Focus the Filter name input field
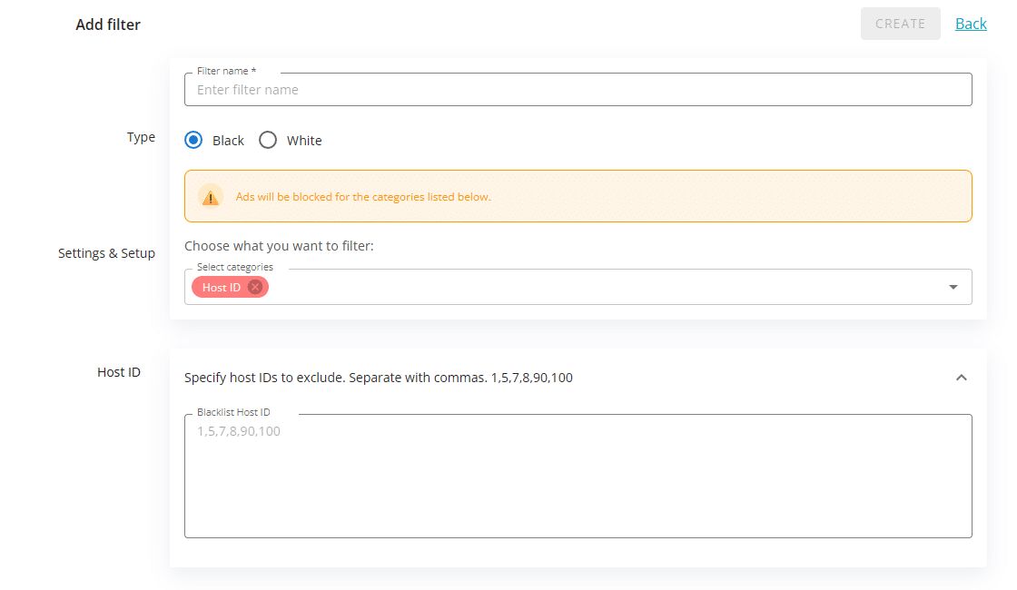The image size is (1017, 590). pyautogui.click(x=578, y=90)
